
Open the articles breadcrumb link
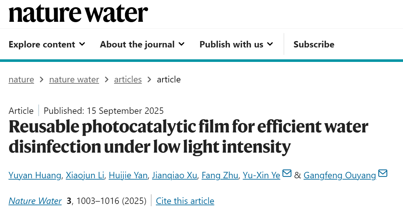click(x=128, y=80)
